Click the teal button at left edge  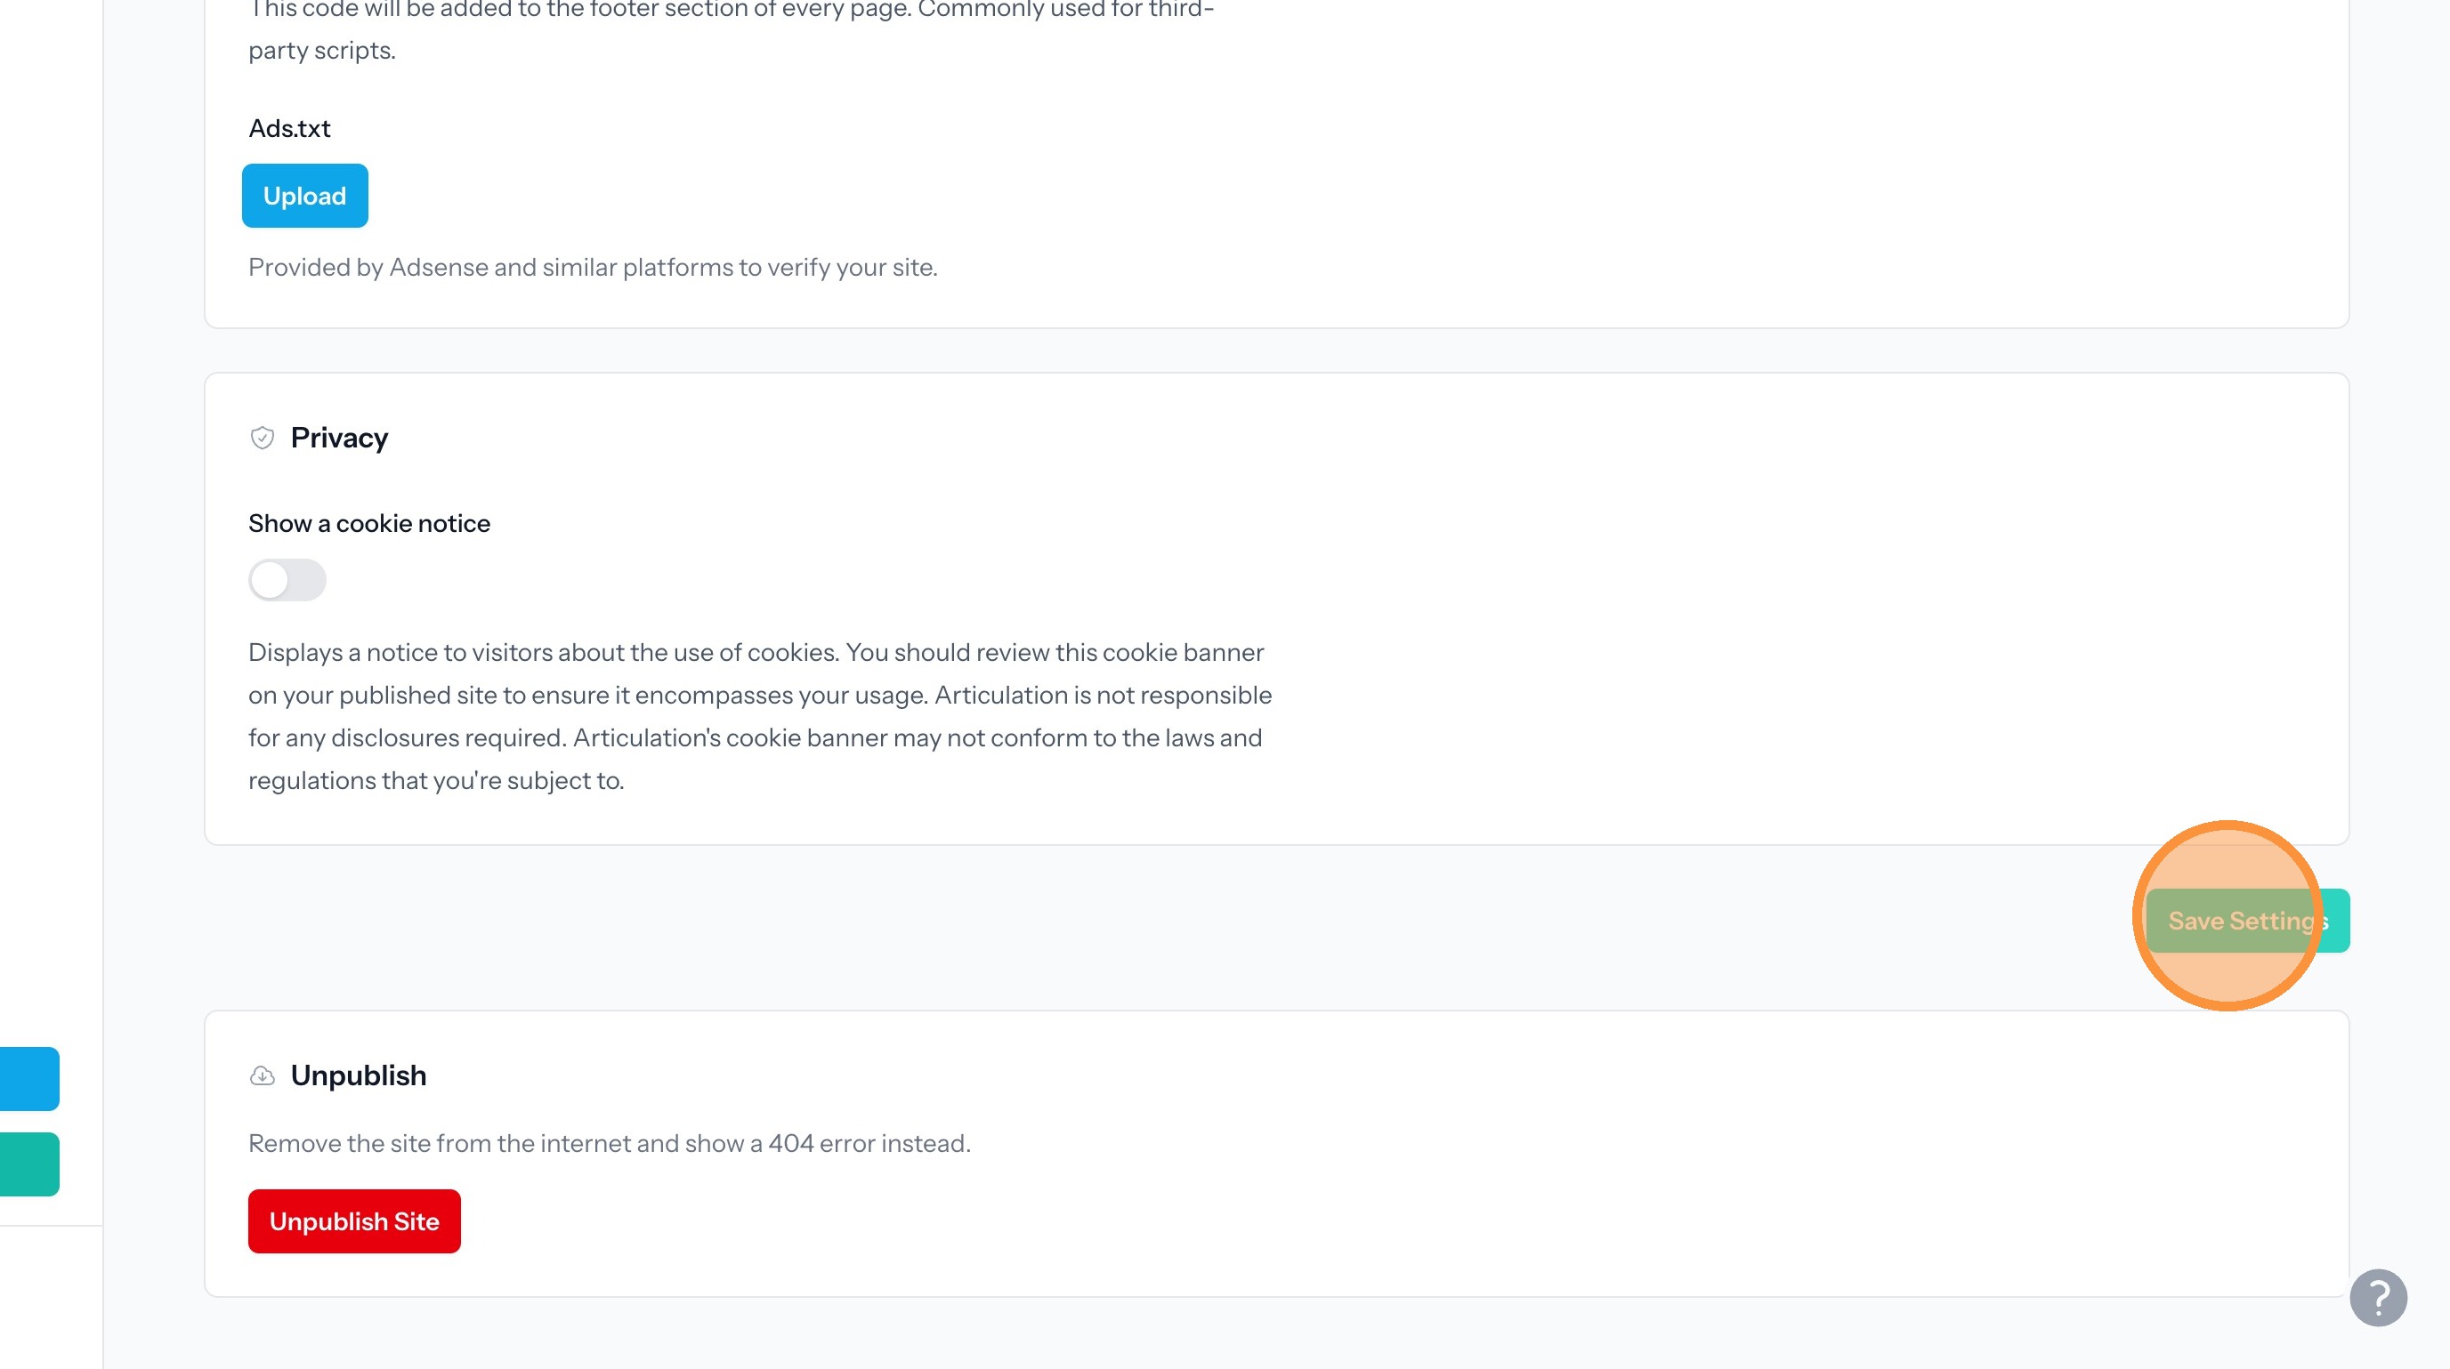click(x=29, y=1164)
